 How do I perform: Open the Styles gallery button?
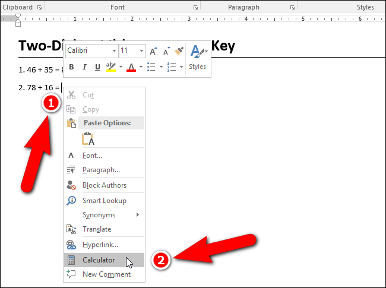tap(198, 58)
